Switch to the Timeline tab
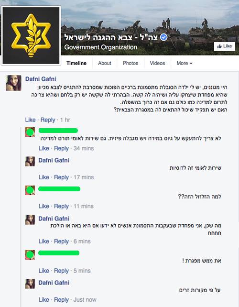 point(76,63)
